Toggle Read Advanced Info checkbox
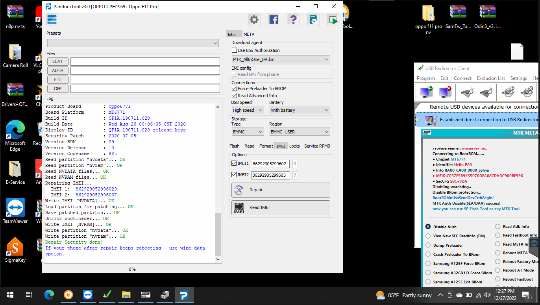Viewport: 540px width, 305px height. click(x=235, y=96)
